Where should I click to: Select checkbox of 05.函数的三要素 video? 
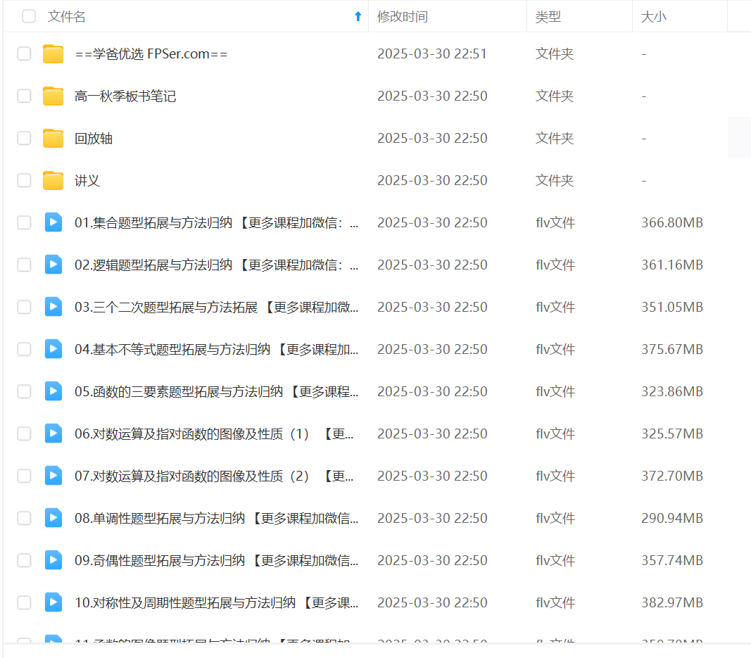tap(24, 391)
